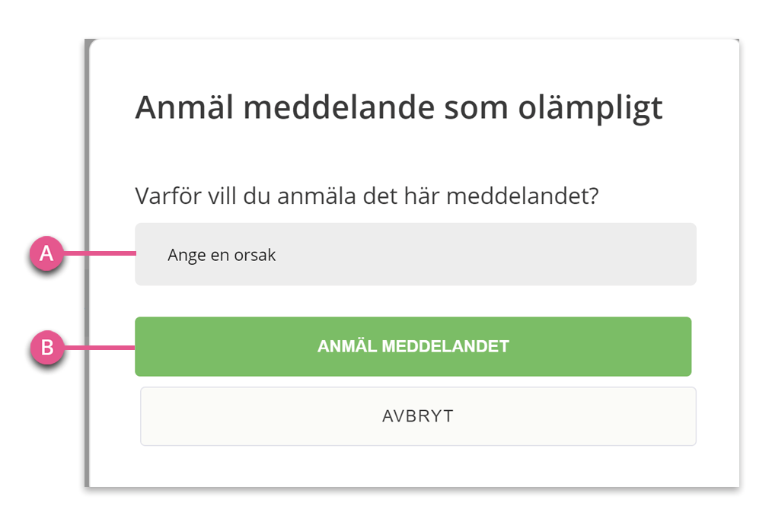Click the word 'meddelandet?' in the question

[522, 196]
